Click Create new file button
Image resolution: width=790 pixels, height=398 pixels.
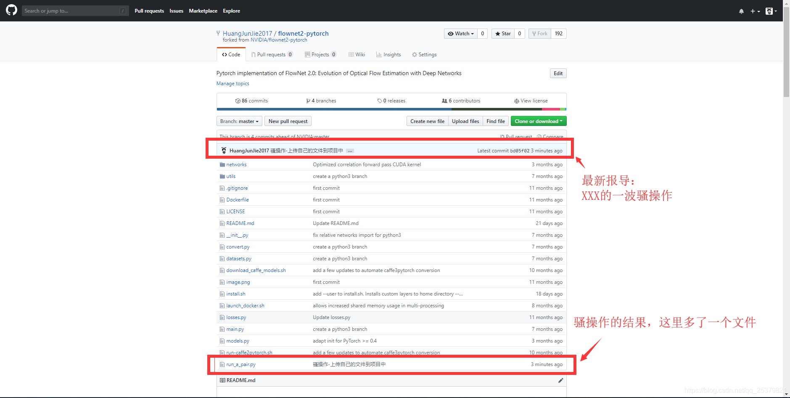click(x=427, y=121)
